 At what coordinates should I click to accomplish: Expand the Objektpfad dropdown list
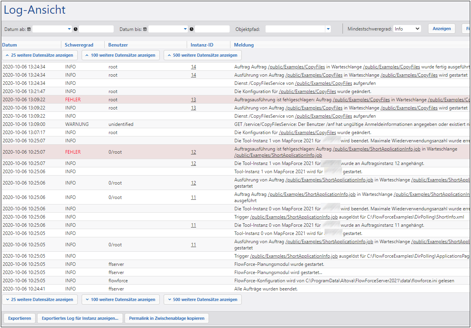328,29
